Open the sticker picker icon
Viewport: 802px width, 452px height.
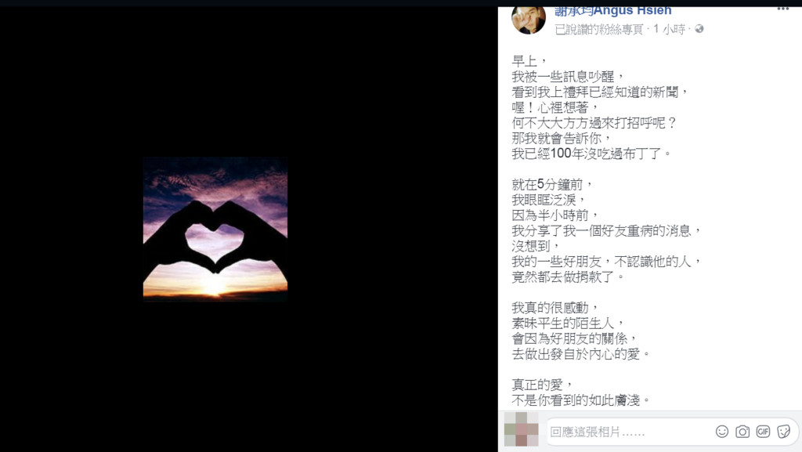pos(783,432)
